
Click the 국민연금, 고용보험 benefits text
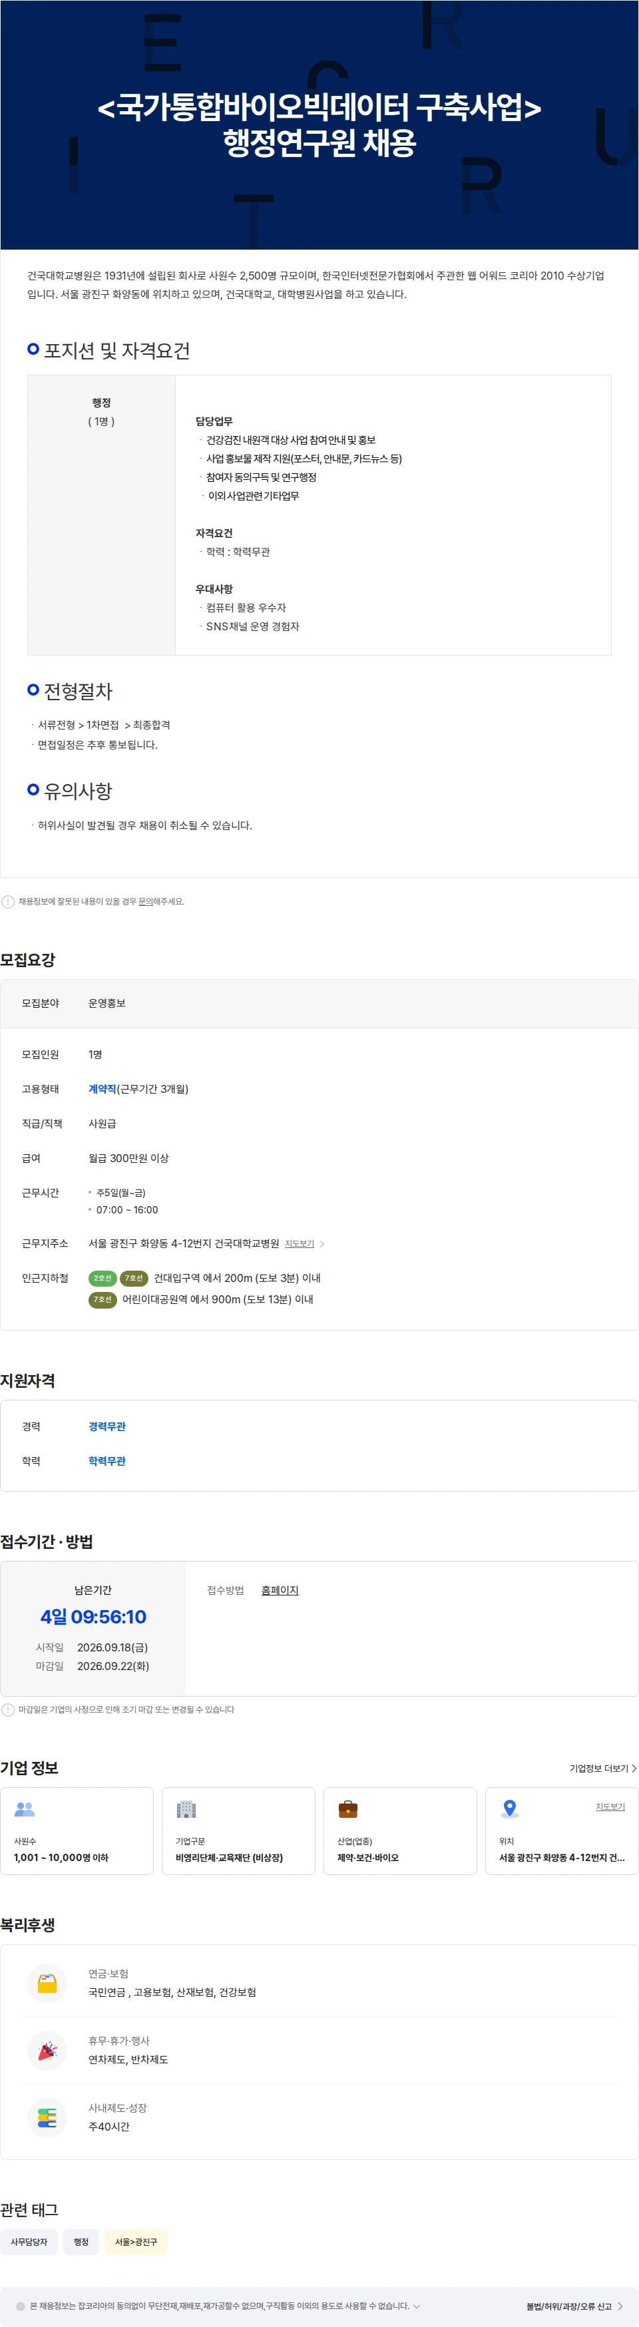pos(172,1992)
